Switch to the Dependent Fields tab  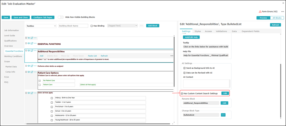click(x=250, y=31)
